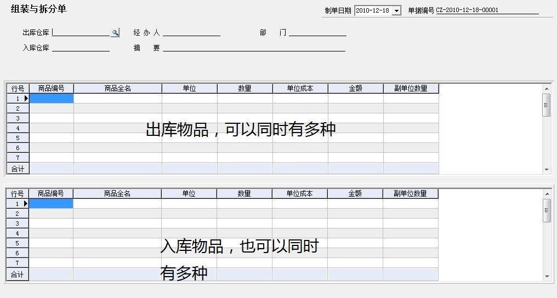Click the 部门 input field

click(317, 32)
